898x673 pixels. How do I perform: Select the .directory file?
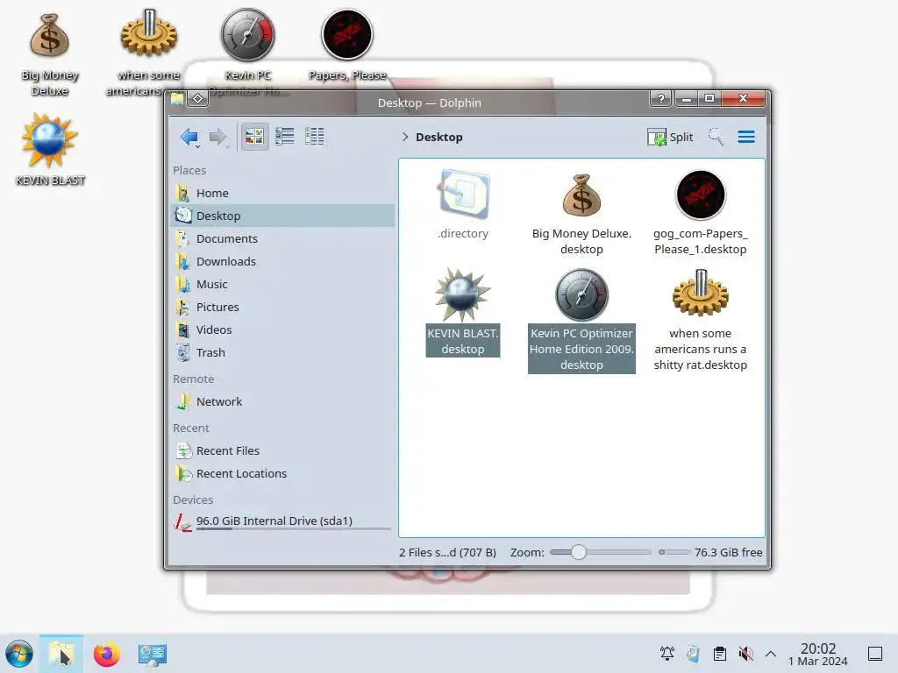coord(463,205)
